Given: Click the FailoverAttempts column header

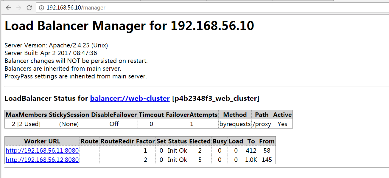Looking at the screenshot, I should (x=192, y=115).
